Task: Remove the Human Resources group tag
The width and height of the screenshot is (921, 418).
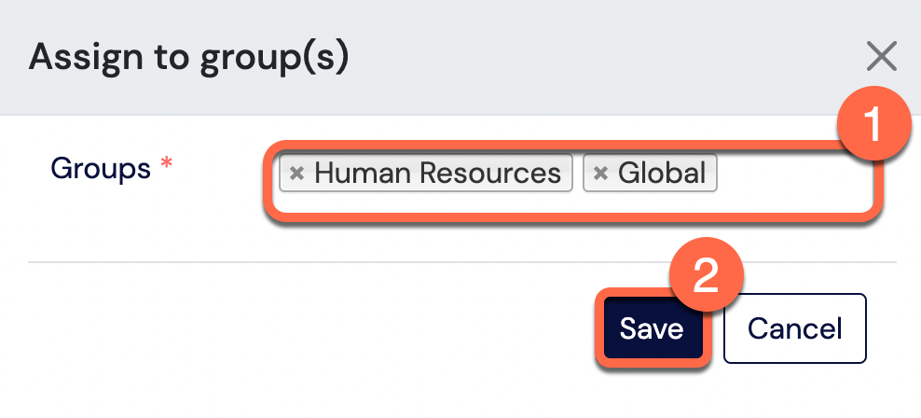Action: click(x=297, y=174)
